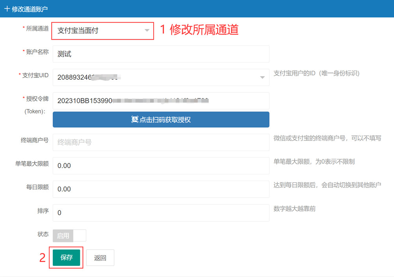Click the 单笔最大限额 amount field
Viewport: 394px width, 277px height.
pyautogui.click(x=161, y=166)
